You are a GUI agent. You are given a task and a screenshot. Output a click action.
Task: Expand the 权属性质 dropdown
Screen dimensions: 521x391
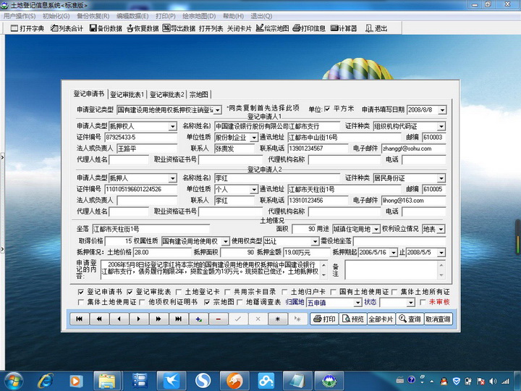(x=226, y=241)
